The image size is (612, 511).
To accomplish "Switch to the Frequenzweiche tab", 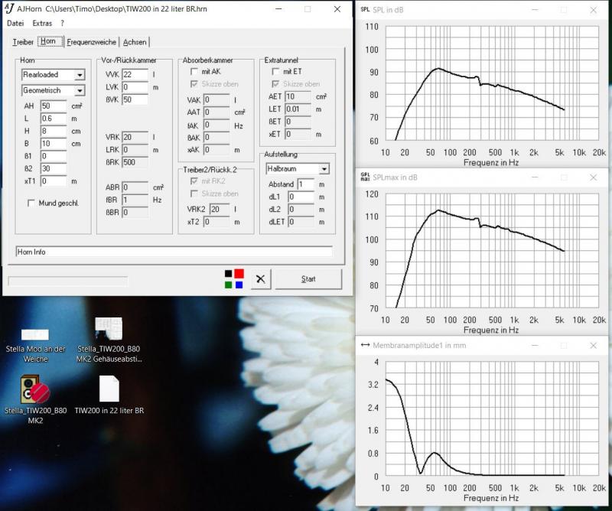I will pyautogui.click(x=92, y=42).
